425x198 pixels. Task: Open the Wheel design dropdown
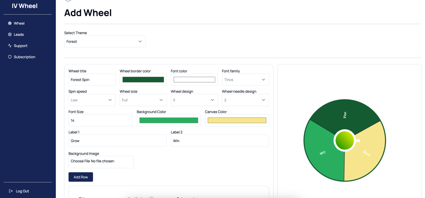coord(194,100)
